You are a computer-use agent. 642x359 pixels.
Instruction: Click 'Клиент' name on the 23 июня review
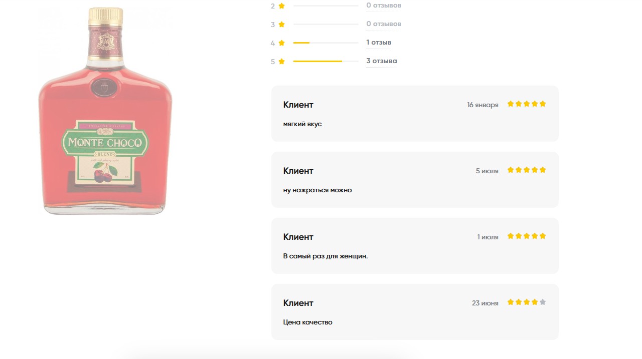[298, 303]
